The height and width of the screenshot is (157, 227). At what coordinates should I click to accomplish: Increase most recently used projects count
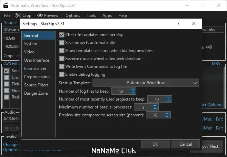pyautogui.click(x=168, y=98)
